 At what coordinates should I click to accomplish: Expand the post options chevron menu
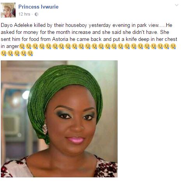(176, 5)
